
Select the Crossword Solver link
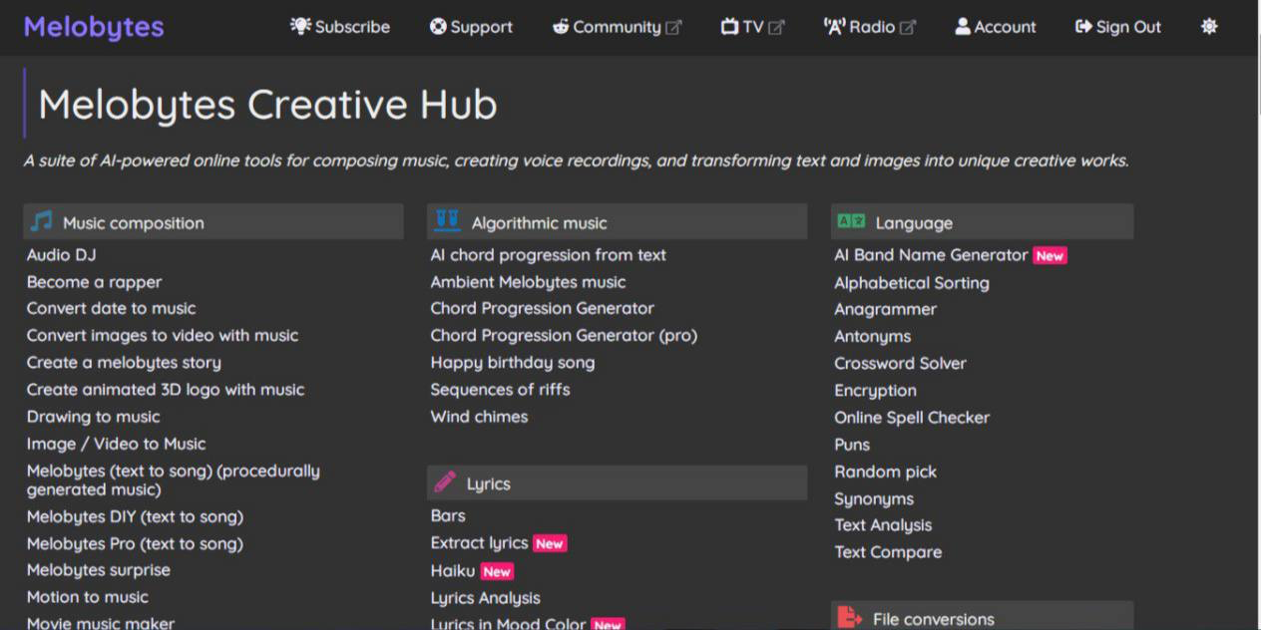900,364
